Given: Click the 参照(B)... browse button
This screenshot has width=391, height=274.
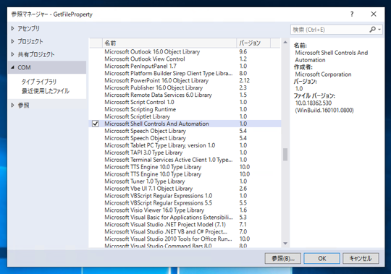Looking at the screenshot, I should 283,258.
